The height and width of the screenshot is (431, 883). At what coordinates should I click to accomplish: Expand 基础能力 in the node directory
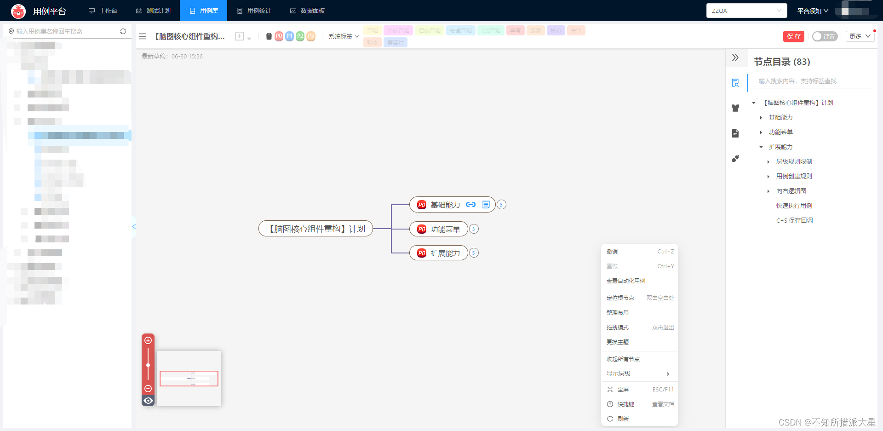point(761,118)
